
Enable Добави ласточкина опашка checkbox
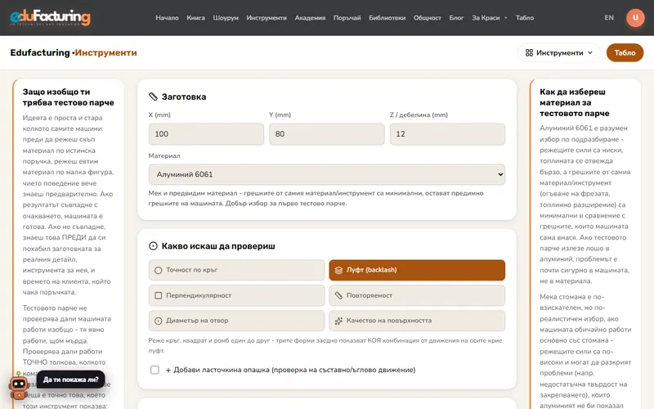(155, 370)
